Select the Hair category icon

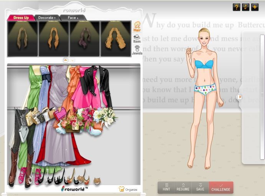(137, 27)
